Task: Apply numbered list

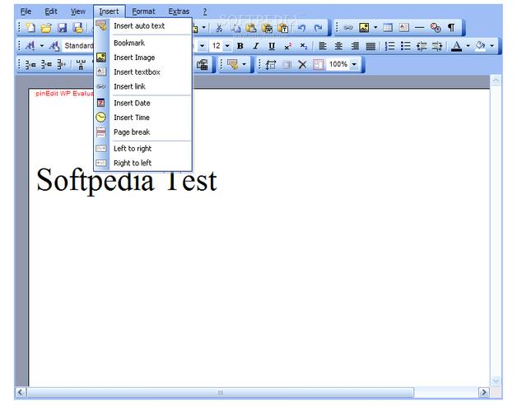Action: click(389, 46)
